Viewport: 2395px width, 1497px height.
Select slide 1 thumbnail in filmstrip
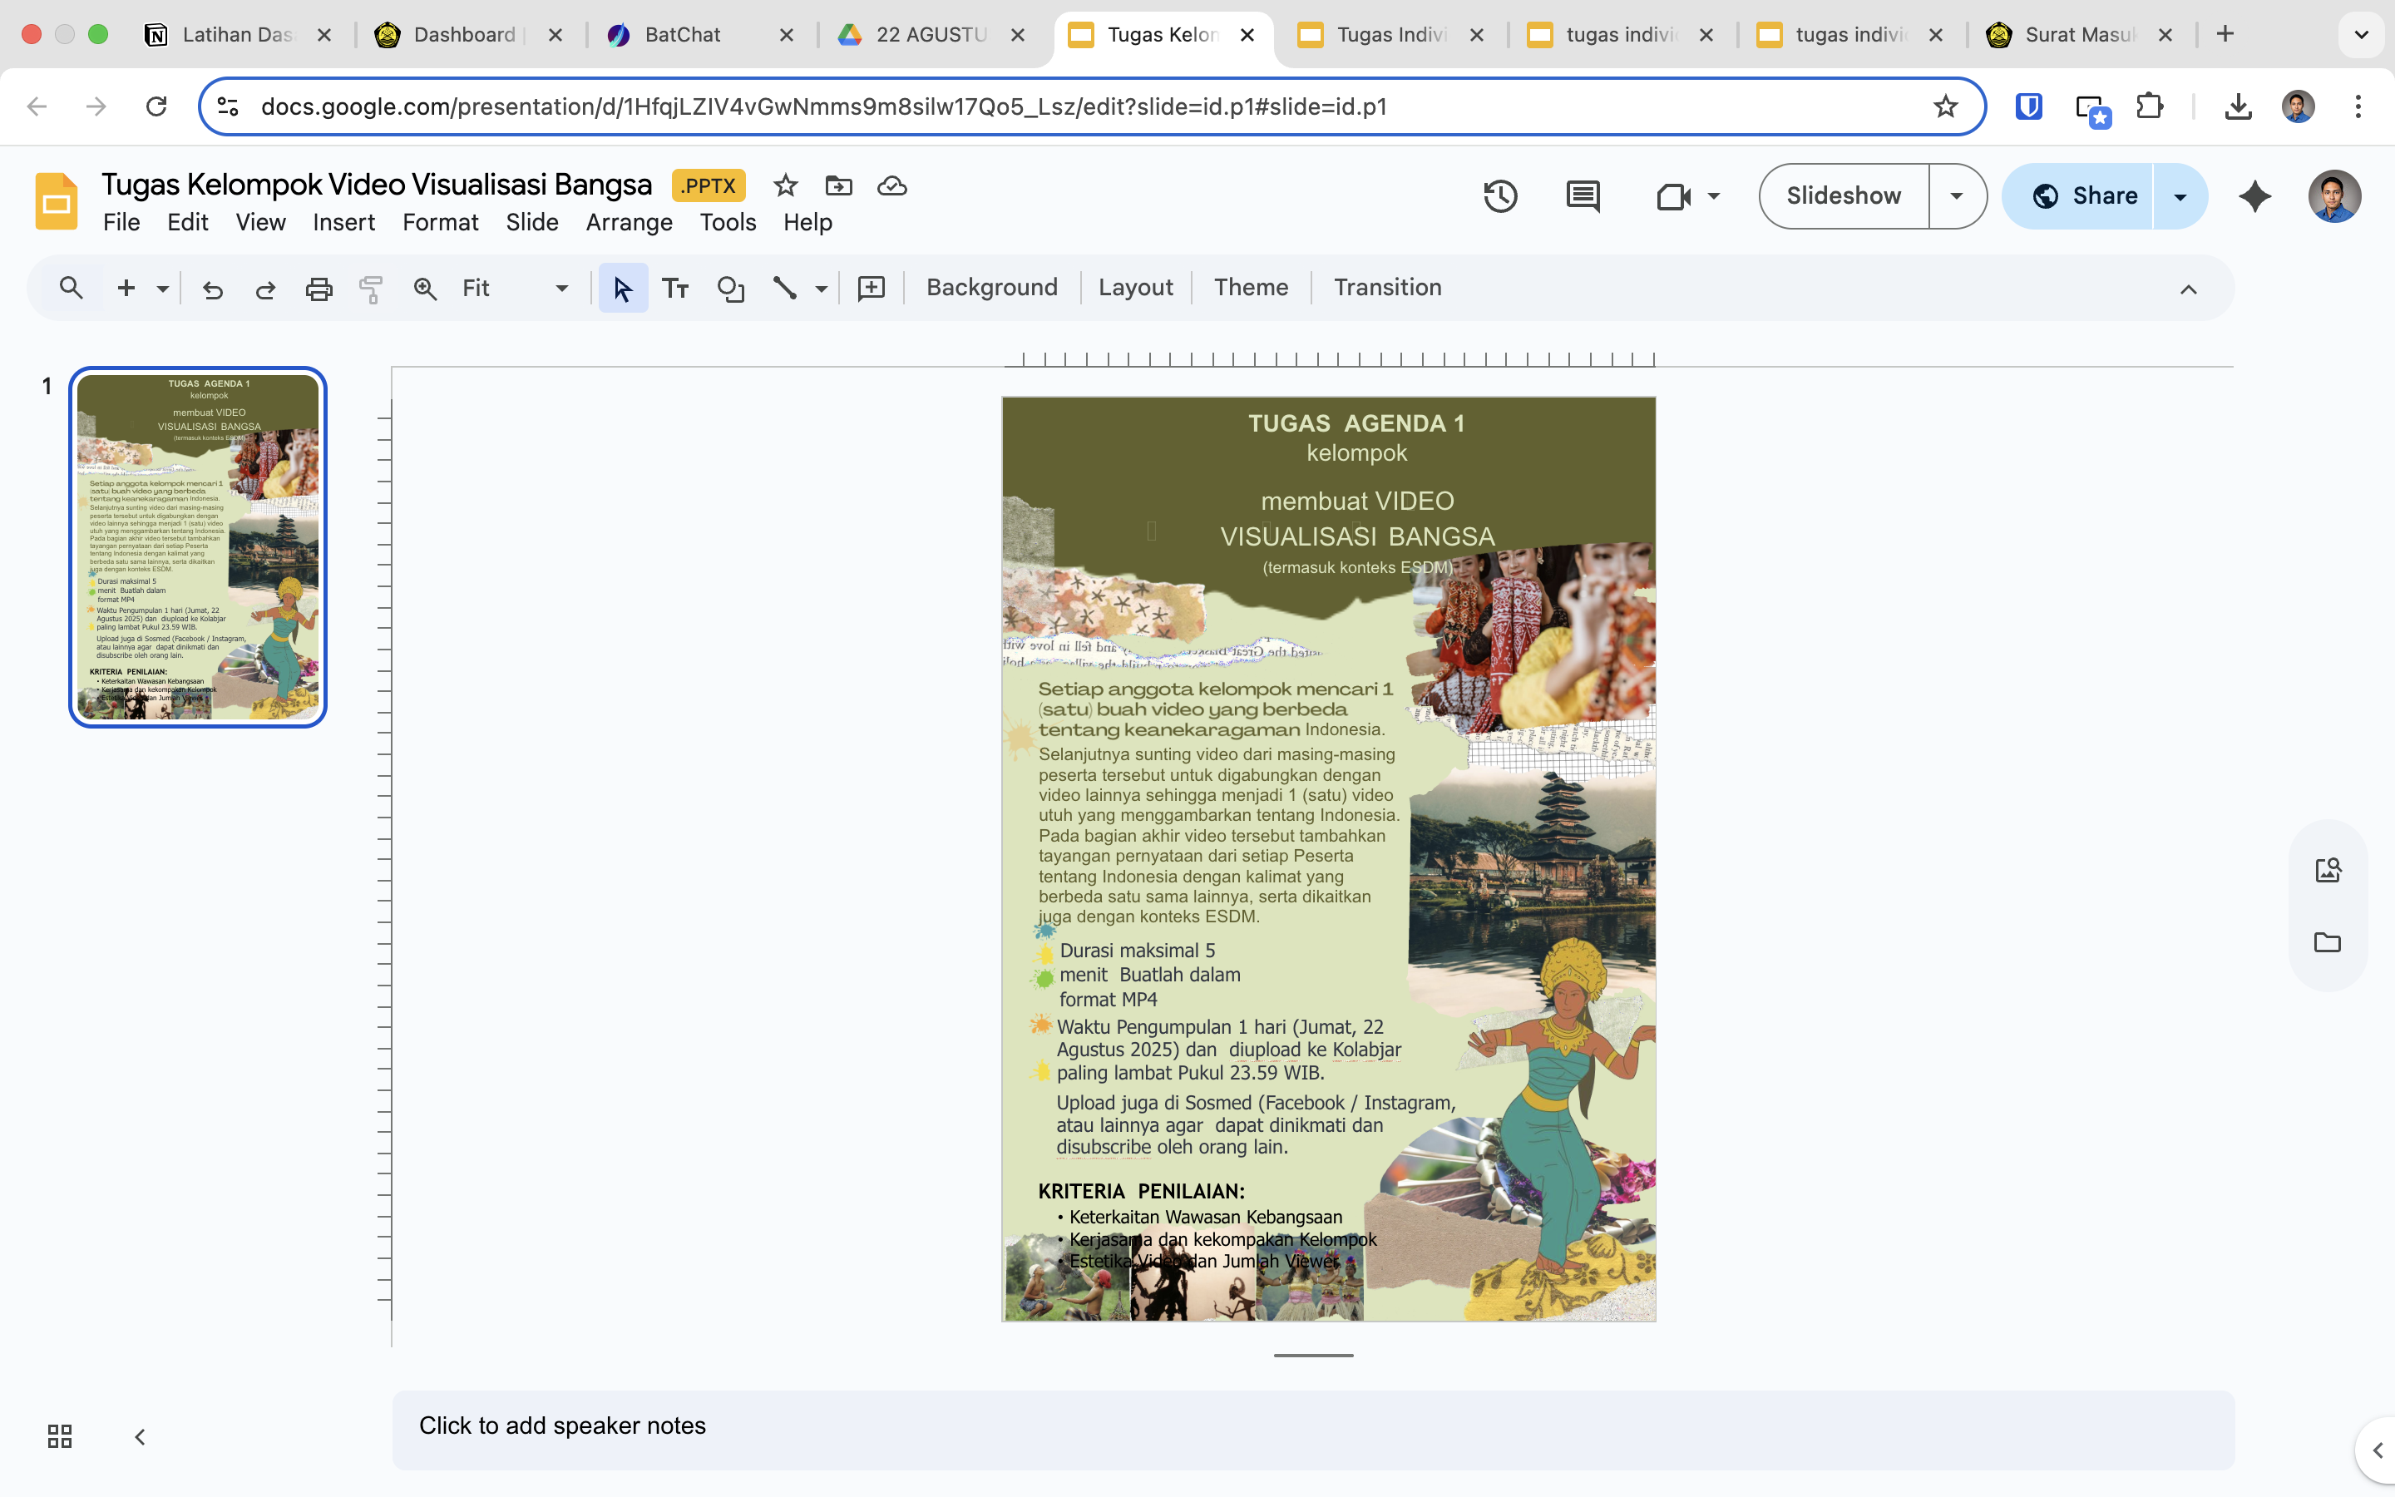pos(198,546)
